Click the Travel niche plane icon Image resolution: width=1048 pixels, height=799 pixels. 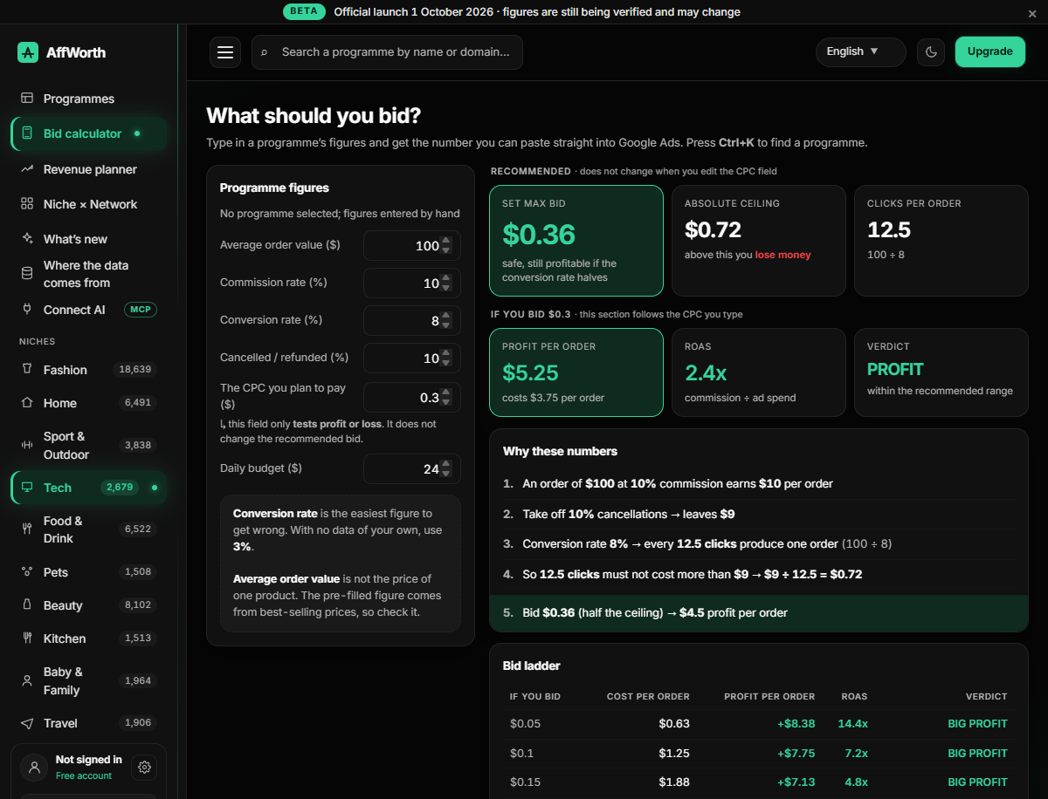[x=27, y=723]
